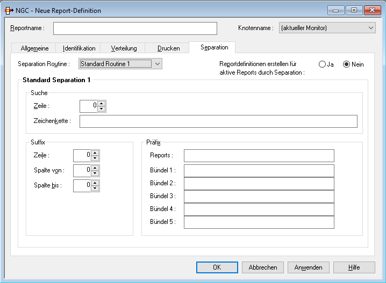Select the Nein radio button
The height and width of the screenshot is (283, 386).
coord(347,64)
